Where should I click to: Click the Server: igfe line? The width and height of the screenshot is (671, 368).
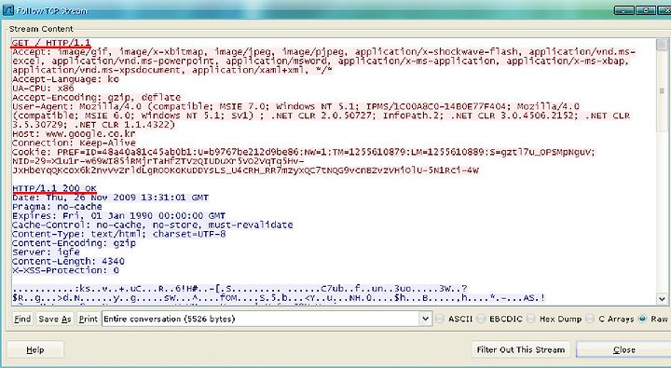pos(46,252)
